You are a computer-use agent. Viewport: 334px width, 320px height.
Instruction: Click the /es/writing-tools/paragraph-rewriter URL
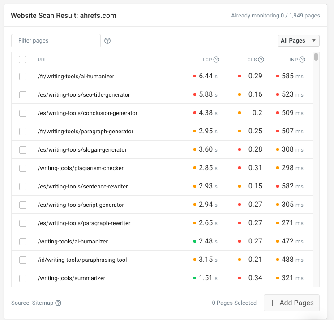coord(84,223)
